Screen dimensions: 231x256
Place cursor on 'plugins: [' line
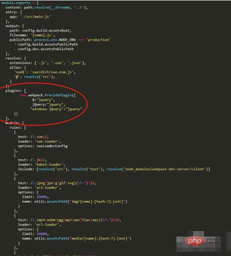click(16, 91)
